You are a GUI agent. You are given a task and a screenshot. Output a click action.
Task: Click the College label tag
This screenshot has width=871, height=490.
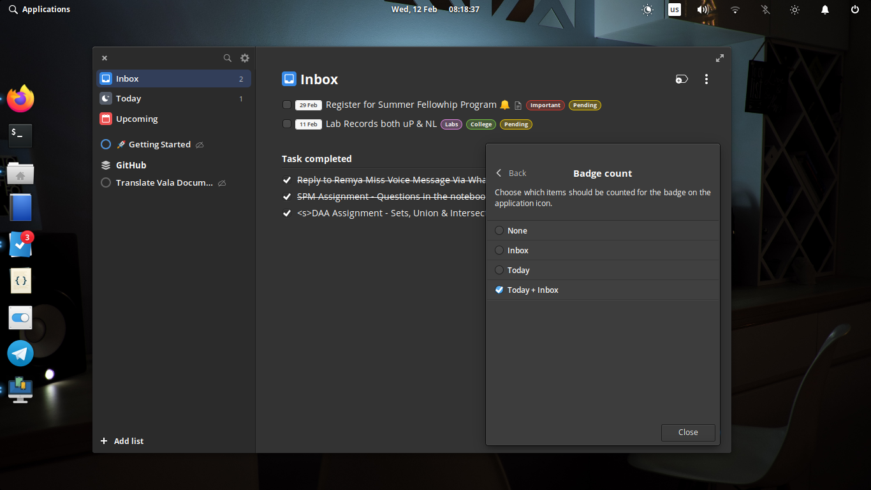[x=481, y=124]
